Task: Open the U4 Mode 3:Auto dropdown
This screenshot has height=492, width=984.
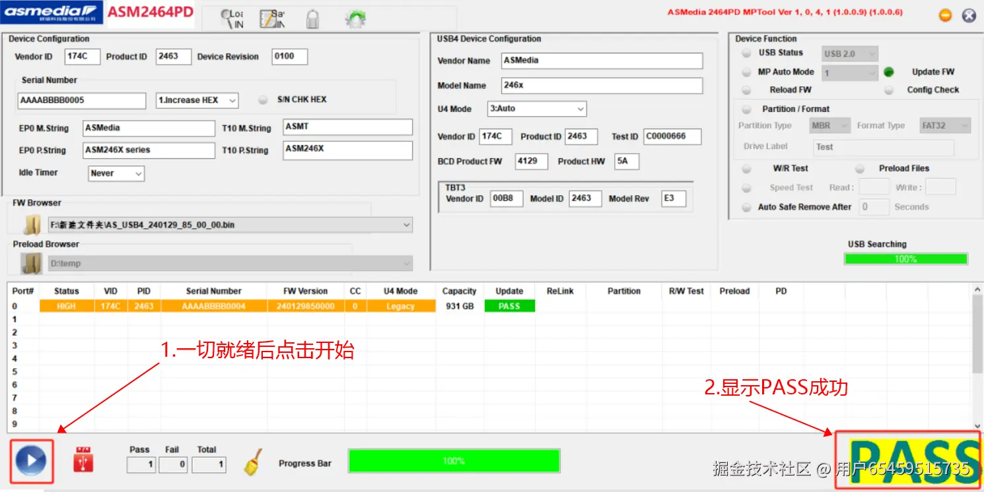Action: (537, 109)
